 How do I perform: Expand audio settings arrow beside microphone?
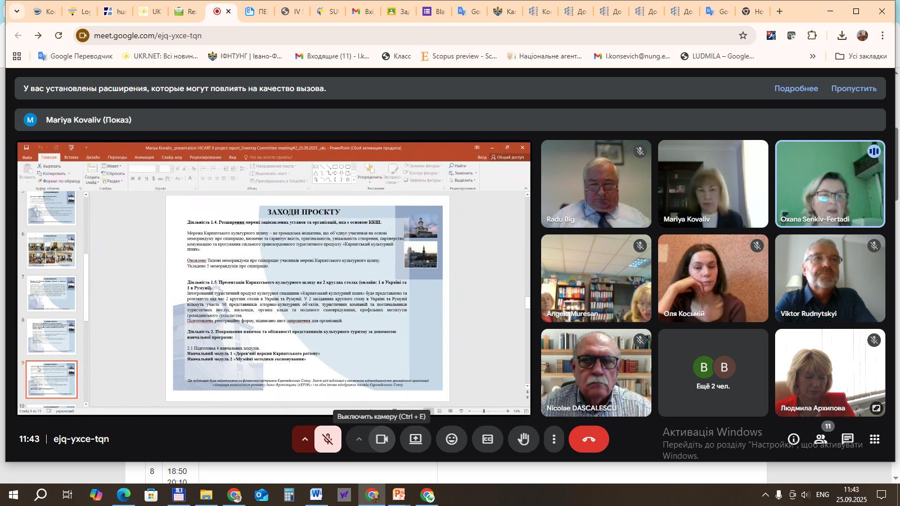click(x=304, y=440)
